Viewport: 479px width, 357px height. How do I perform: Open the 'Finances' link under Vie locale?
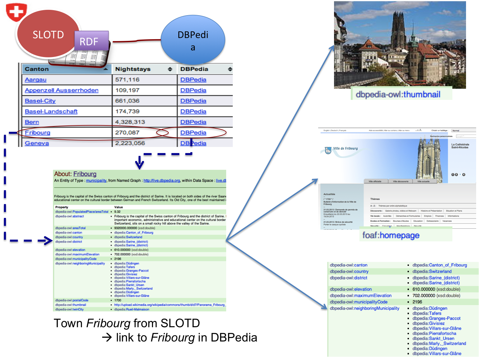(440, 216)
